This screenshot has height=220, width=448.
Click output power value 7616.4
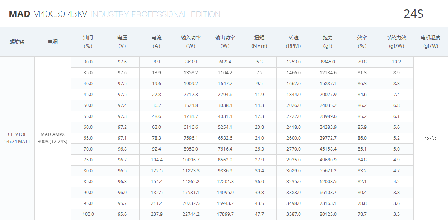pyautogui.click(x=225, y=149)
